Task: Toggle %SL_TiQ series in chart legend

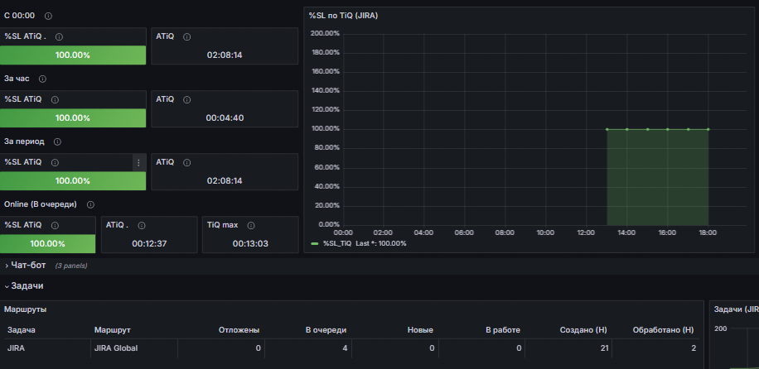Action: (x=337, y=243)
